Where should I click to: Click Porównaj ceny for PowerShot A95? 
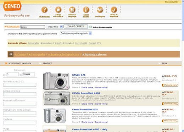click(x=170, y=121)
